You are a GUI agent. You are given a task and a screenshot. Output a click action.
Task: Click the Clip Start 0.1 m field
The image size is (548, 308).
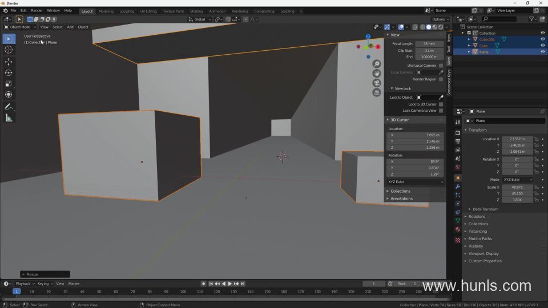429,51
